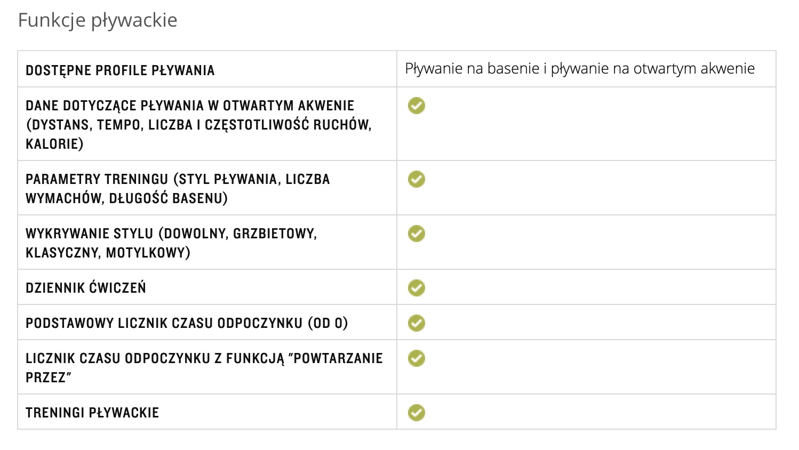The height and width of the screenshot is (450, 799).
Task: Click the checkmark for the "Powtarzanie przez" rest timer
Action: pos(417,358)
